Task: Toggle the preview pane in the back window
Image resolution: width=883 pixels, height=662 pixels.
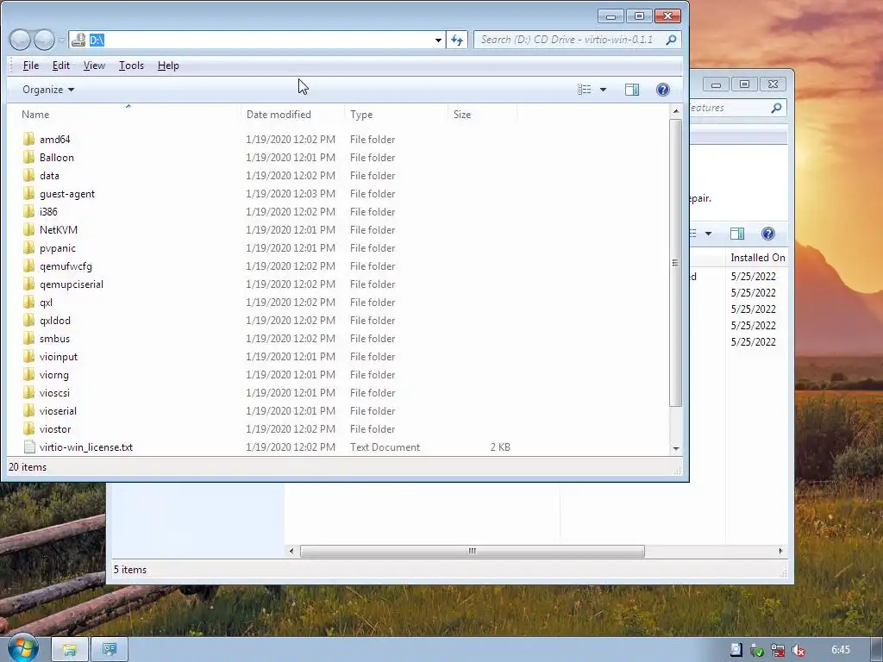Action: [x=737, y=234]
